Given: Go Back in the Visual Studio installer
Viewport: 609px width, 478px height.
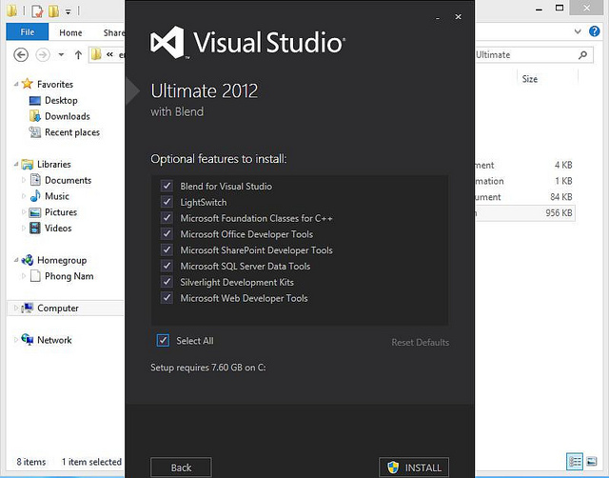Looking at the screenshot, I should point(181,468).
